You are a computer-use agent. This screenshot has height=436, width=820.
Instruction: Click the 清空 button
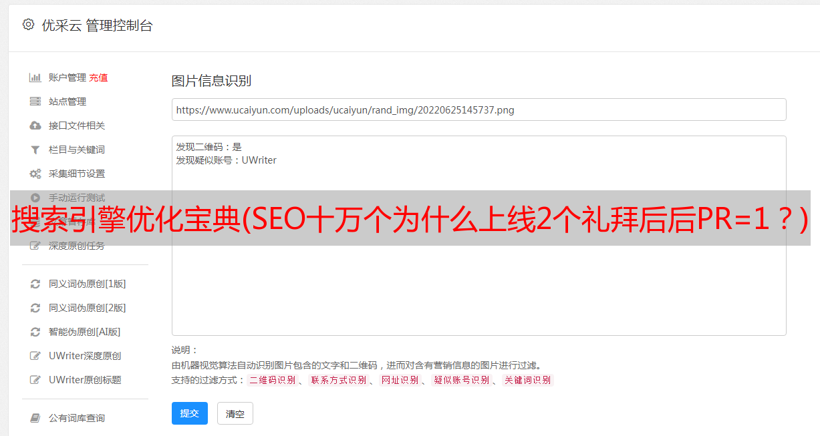tap(235, 413)
